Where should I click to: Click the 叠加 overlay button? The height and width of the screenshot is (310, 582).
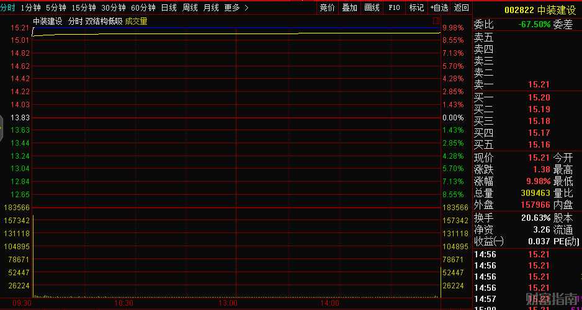tap(350, 7)
